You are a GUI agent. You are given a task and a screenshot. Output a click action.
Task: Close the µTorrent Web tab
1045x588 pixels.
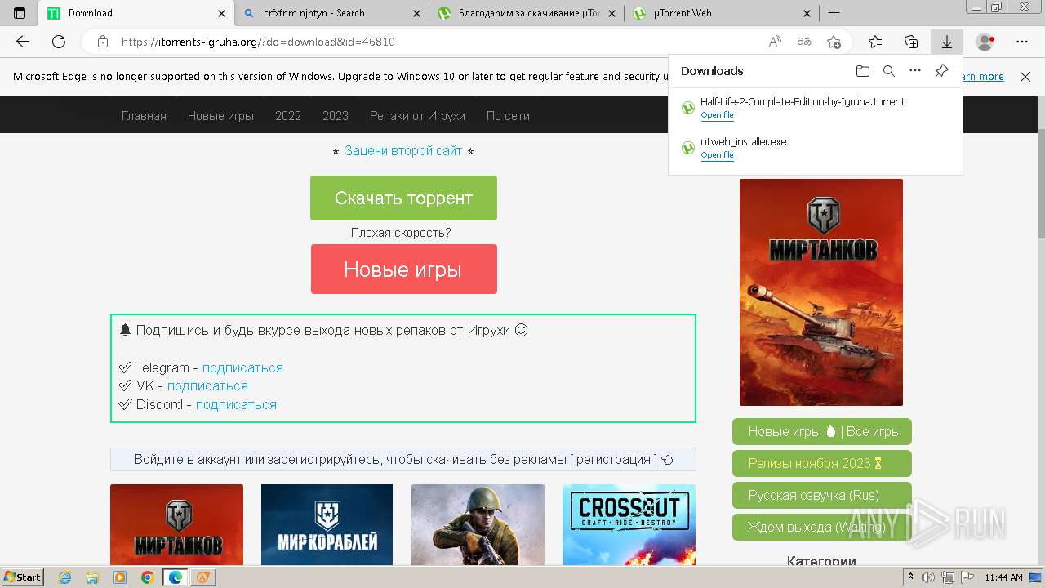click(x=807, y=13)
